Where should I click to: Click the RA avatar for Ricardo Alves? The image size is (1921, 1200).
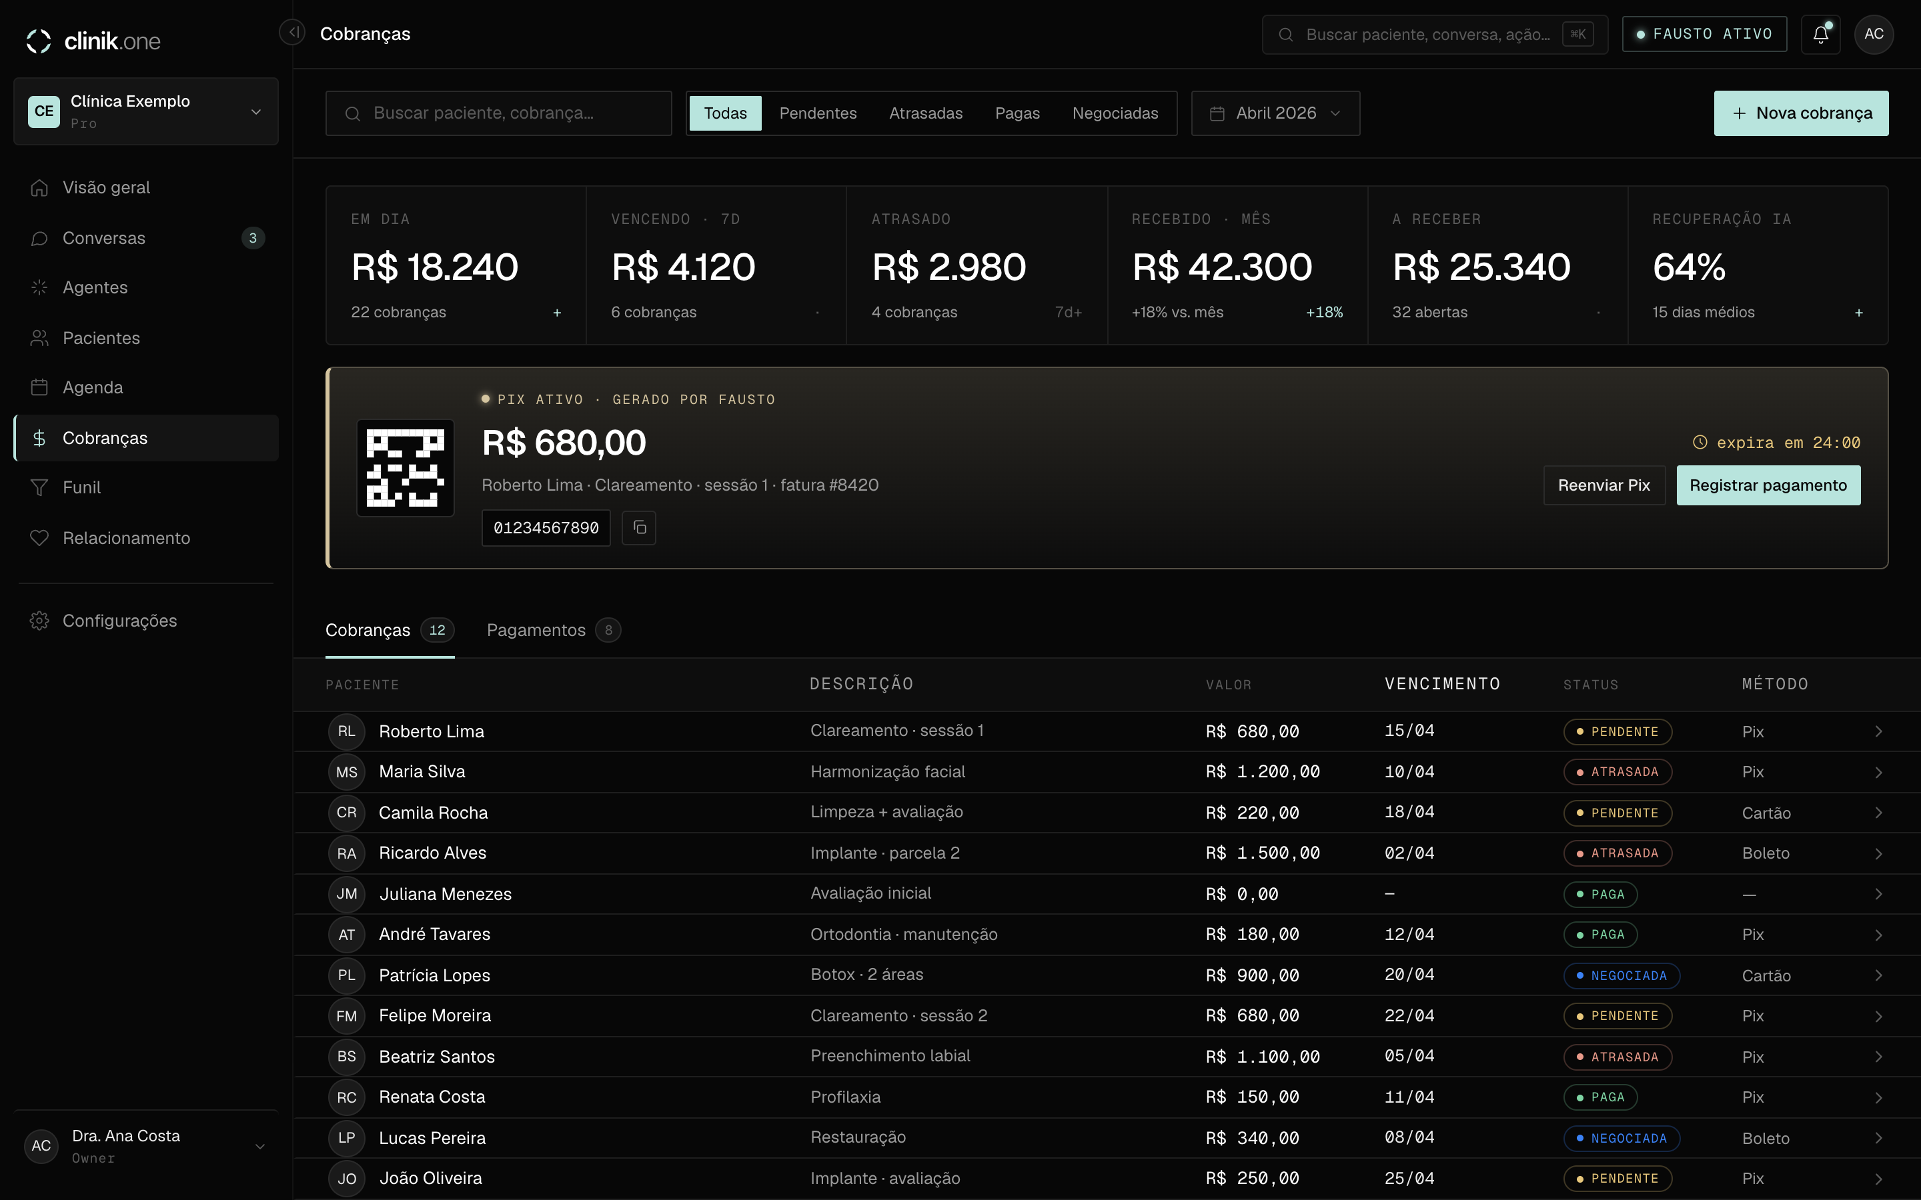[346, 853]
